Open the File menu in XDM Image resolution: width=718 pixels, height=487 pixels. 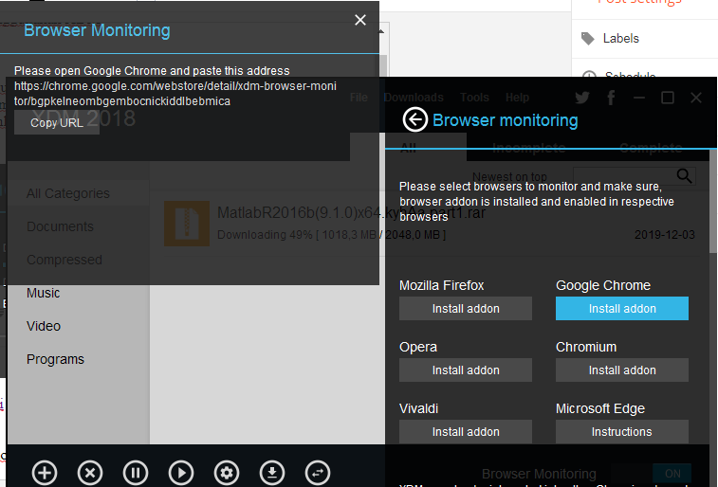(x=359, y=98)
